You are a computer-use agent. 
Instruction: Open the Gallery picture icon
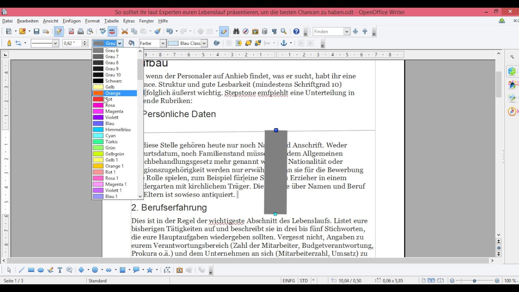point(255,31)
